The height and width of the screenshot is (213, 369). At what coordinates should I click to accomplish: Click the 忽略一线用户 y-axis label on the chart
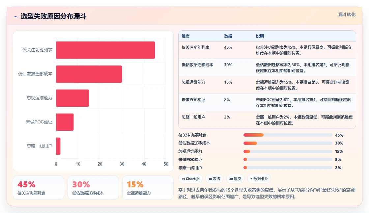pyautogui.click(x=40, y=146)
